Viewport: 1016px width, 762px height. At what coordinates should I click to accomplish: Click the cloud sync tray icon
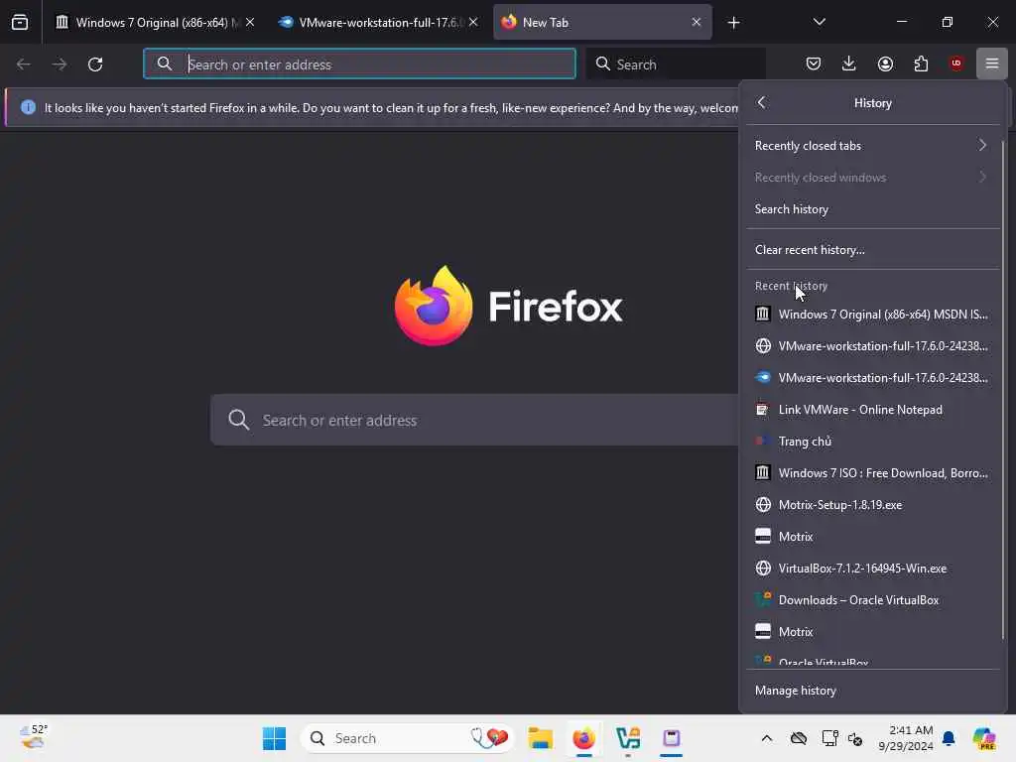point(799,738)
